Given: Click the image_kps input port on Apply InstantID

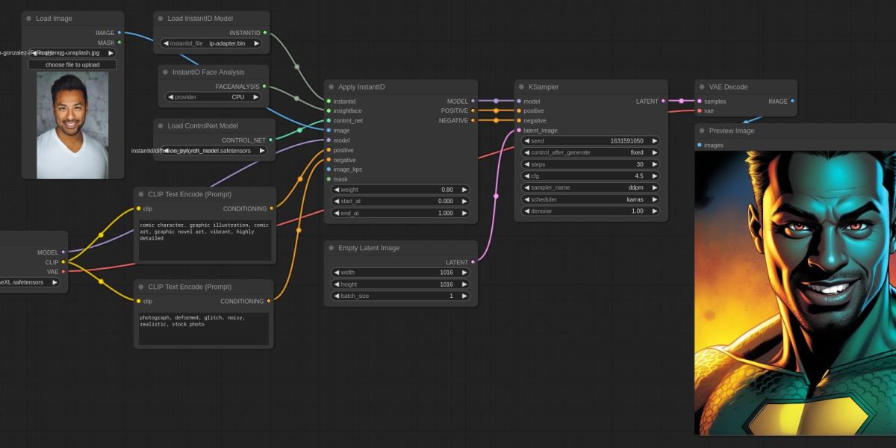Looking at the screenshot, I should click(328, 169).
